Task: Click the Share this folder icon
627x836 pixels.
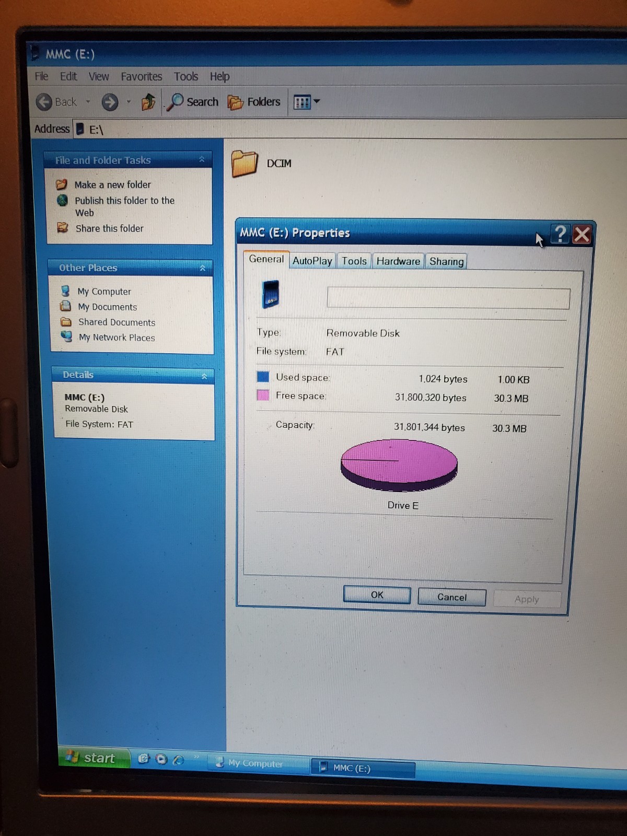Action: [63, 228]
